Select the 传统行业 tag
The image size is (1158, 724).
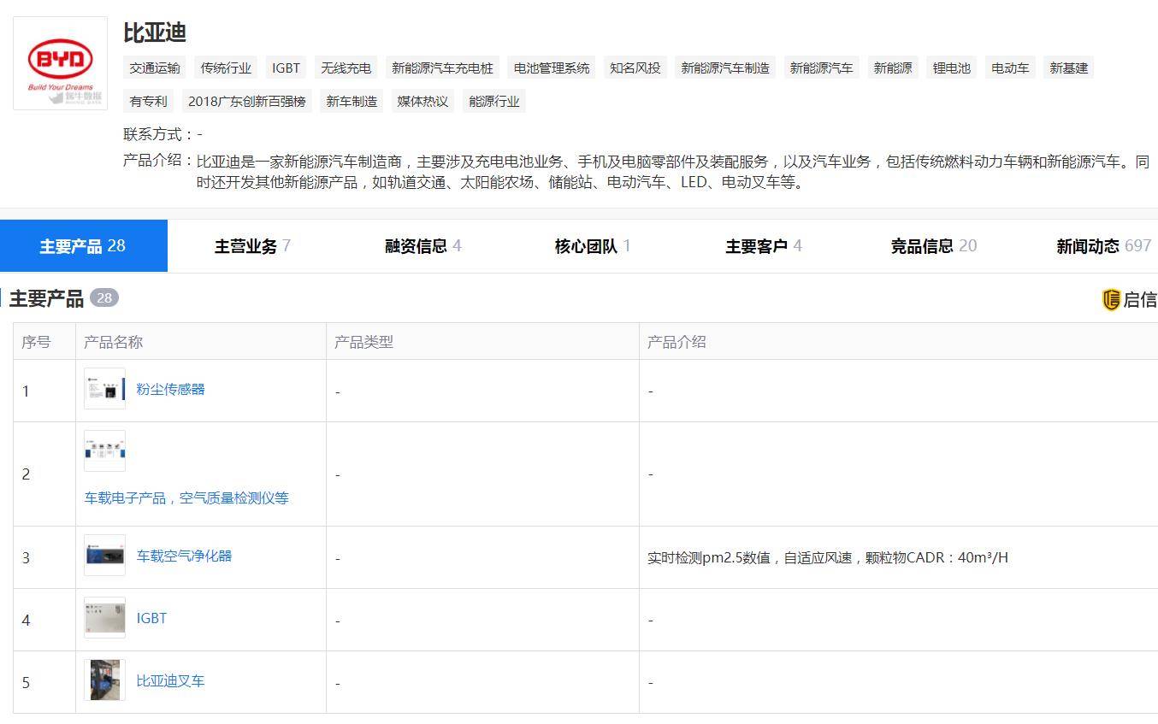(226, 68)
